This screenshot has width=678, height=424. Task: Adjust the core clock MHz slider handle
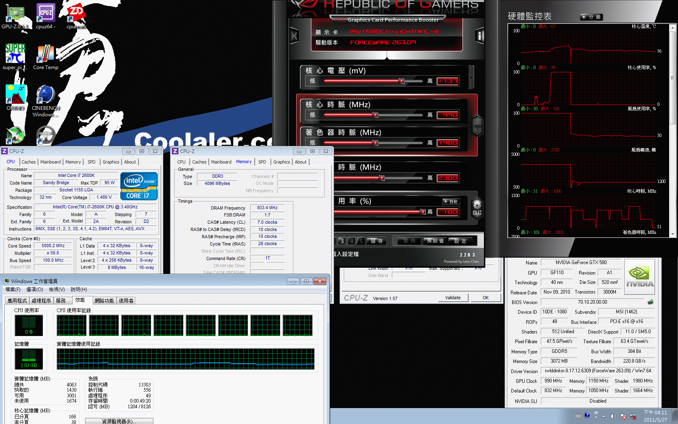376,115
